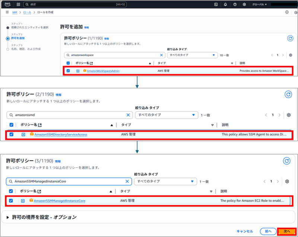This screenshot has height=237, width=298.
Task: Refresh the policy list in (3/1190) panel
Action: [286, 161]
